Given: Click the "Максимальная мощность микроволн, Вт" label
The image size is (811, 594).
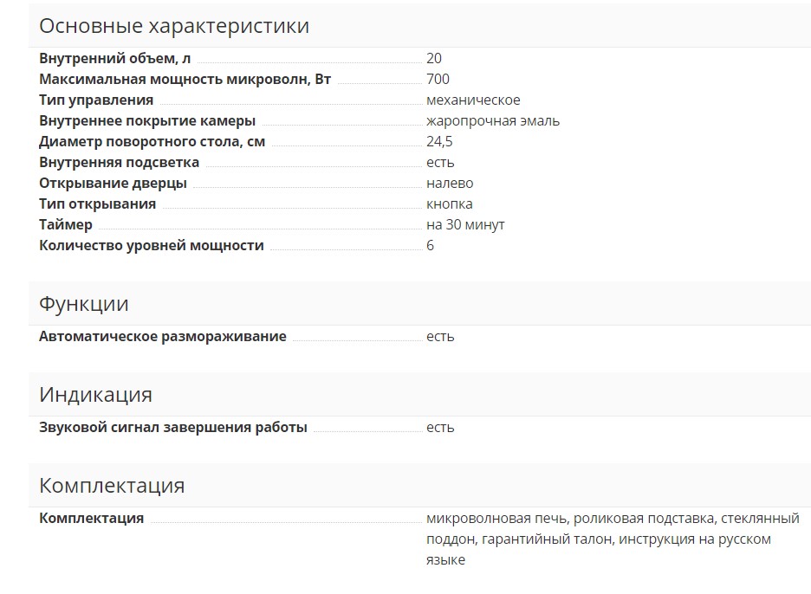Looking at the screenshot, I should tap(185, 80).
